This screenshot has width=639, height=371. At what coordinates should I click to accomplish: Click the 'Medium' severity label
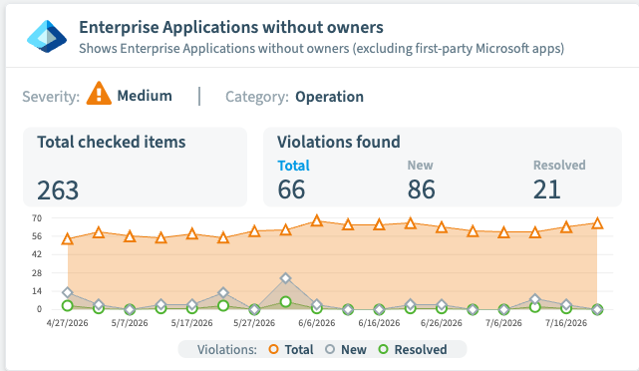click(x=145, y=96)
